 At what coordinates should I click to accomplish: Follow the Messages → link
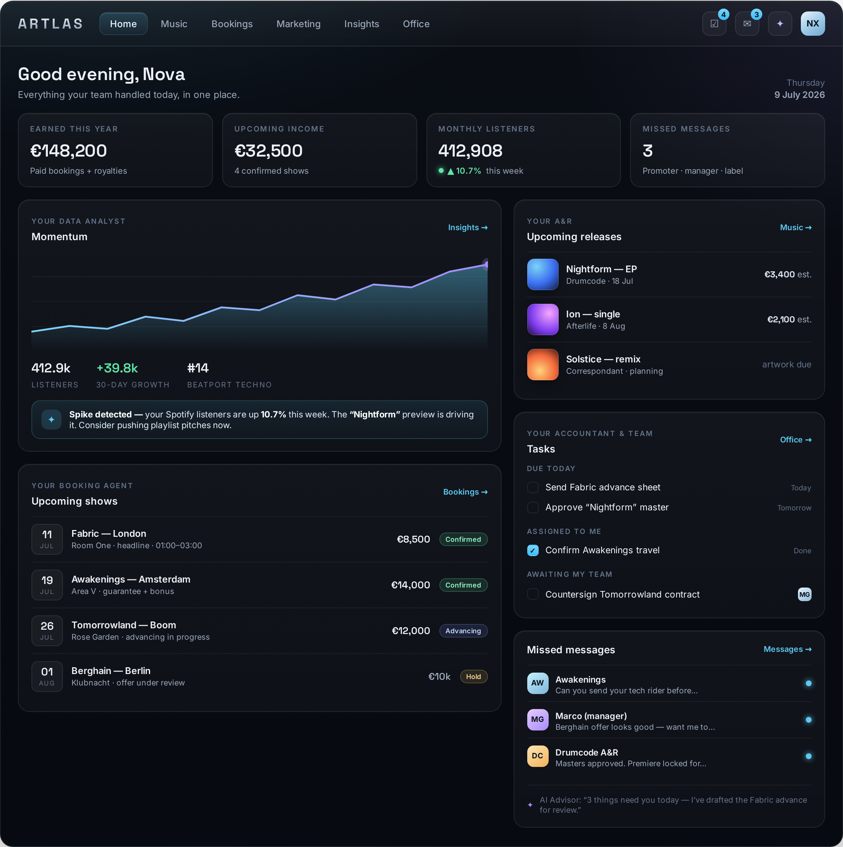coord(787,649)
